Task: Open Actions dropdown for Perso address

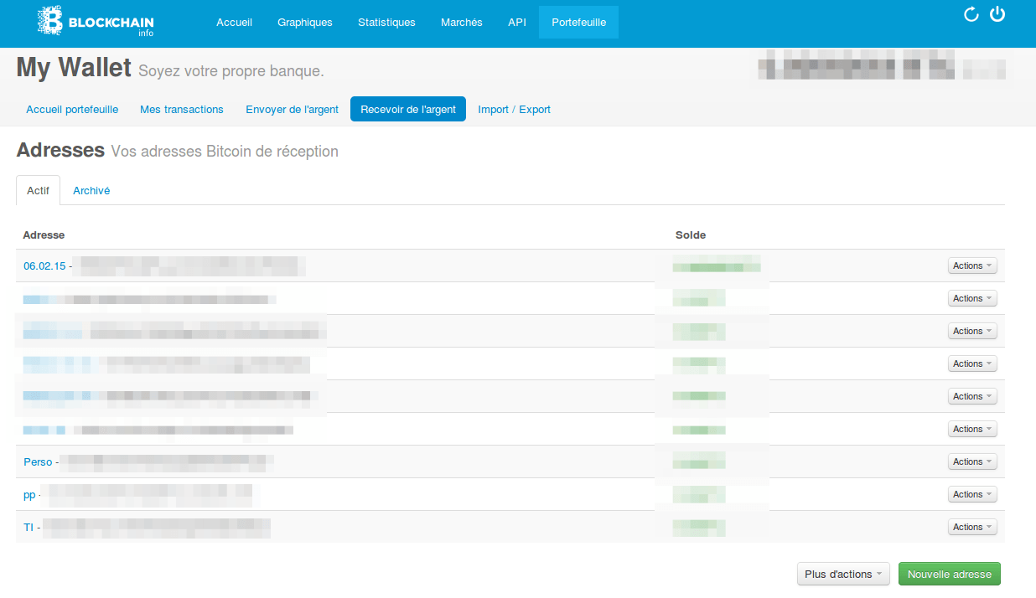Action: 972,461
